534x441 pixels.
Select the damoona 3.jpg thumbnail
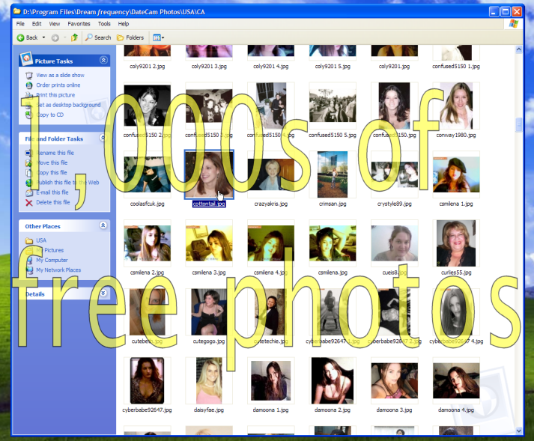[x=395, y=380]
